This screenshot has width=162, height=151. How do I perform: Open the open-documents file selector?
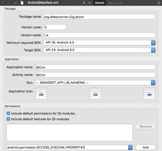click(85, 3)
